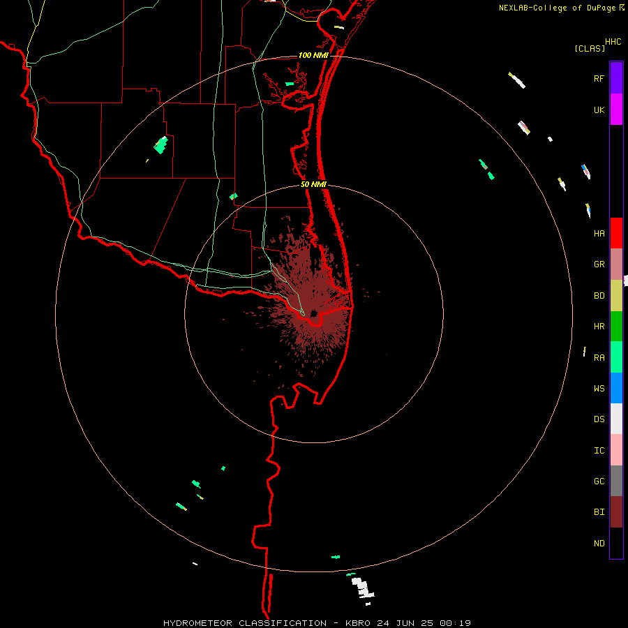The image size is (628, 628).
Task: Click the 'ND' legend label
Action: click(x=599, y=544)
